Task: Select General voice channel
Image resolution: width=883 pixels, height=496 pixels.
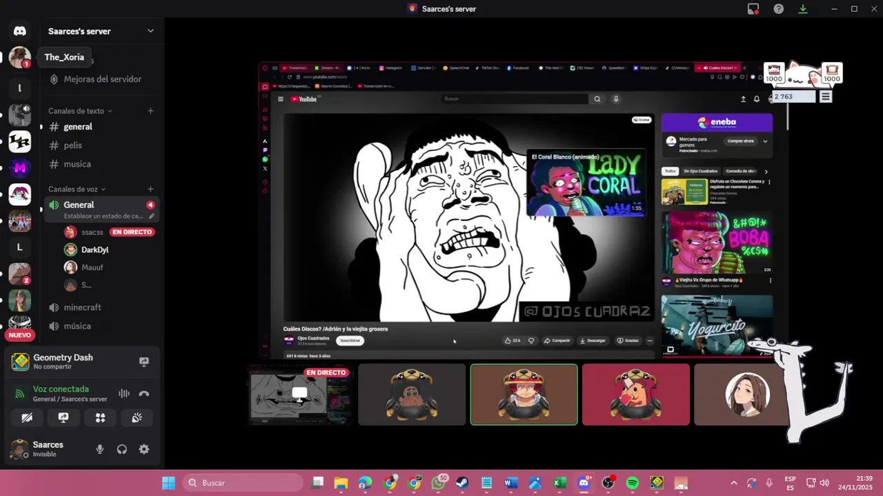Action: 103,209
